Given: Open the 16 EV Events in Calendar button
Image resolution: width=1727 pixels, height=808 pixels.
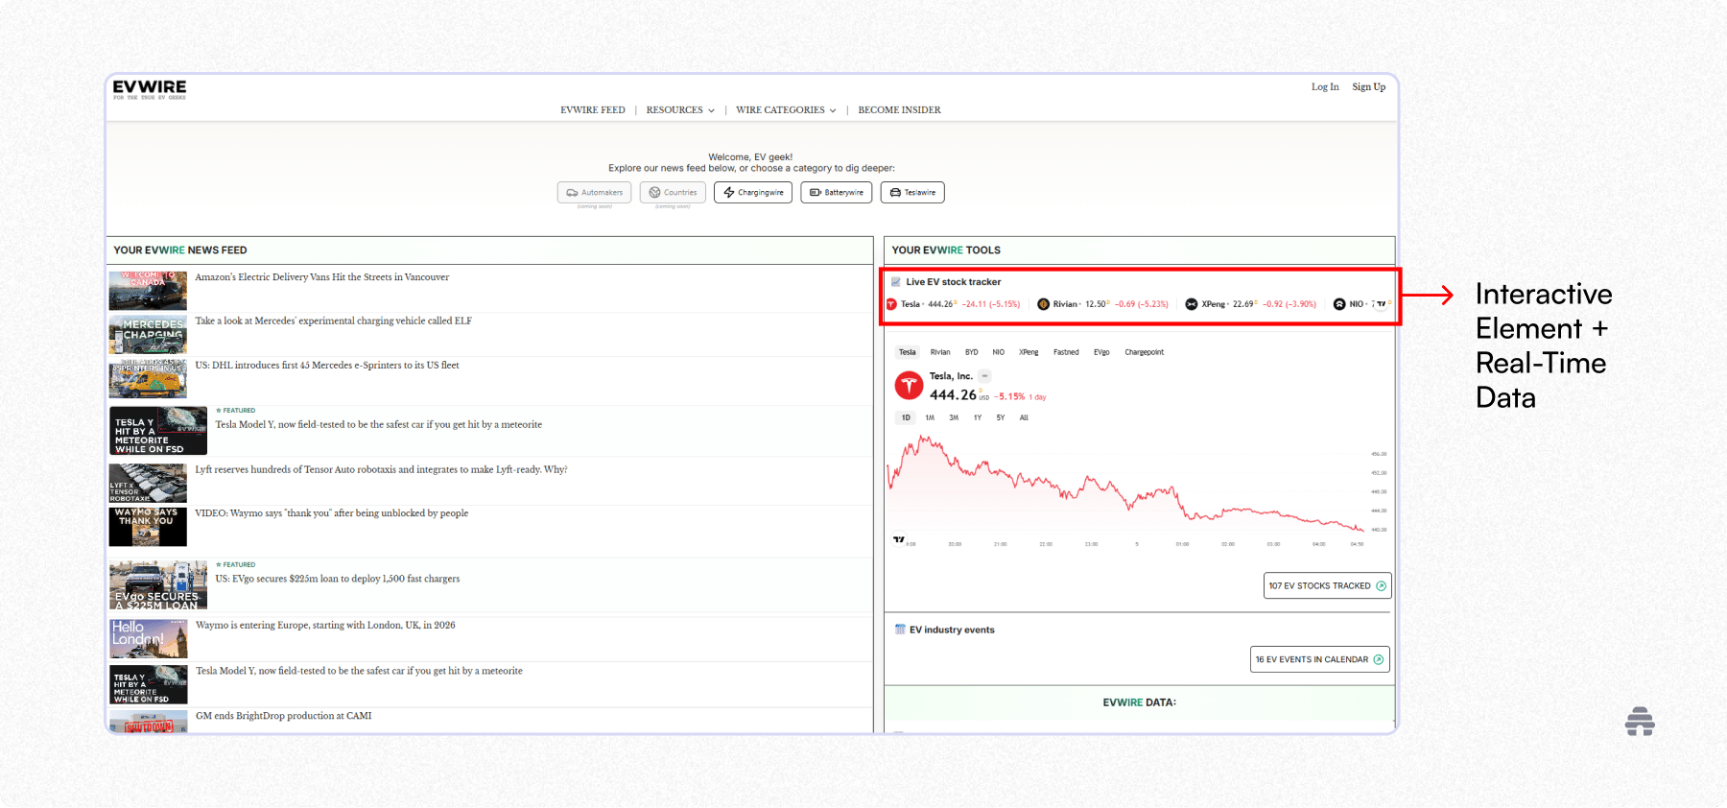Looking at the screenshot, I should point(1320,660).
